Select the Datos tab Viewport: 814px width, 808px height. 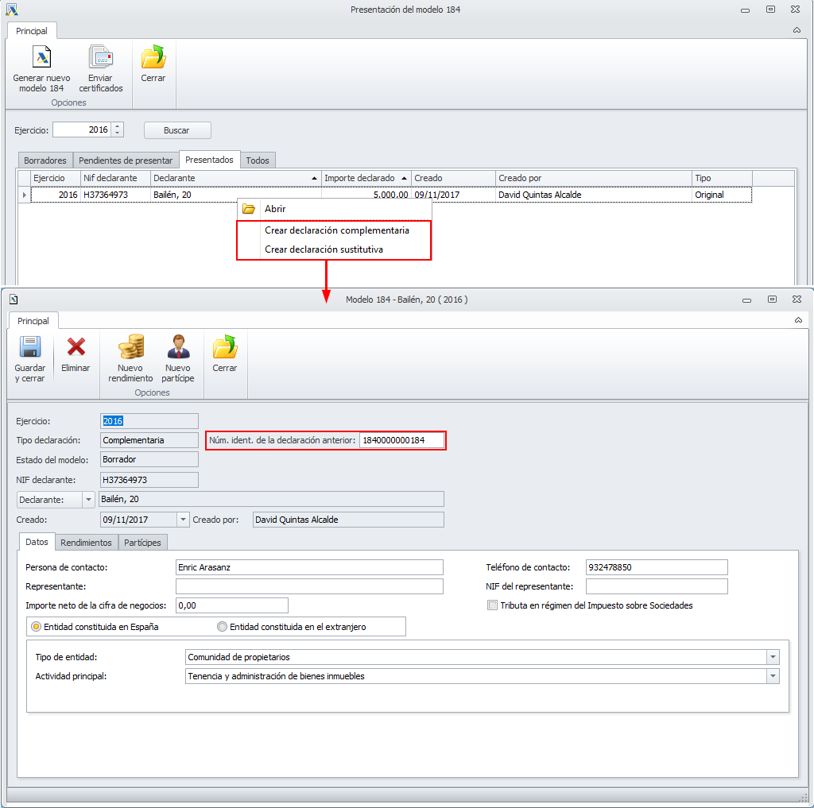click(x=37, y=542)
